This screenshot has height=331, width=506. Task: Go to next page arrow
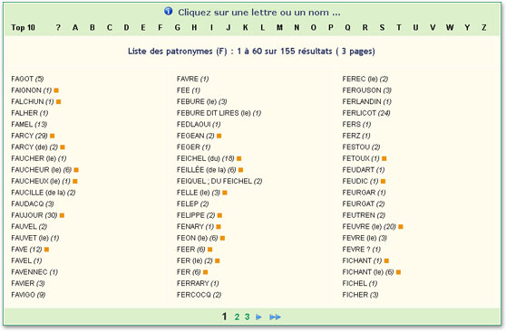click(258, 317)
